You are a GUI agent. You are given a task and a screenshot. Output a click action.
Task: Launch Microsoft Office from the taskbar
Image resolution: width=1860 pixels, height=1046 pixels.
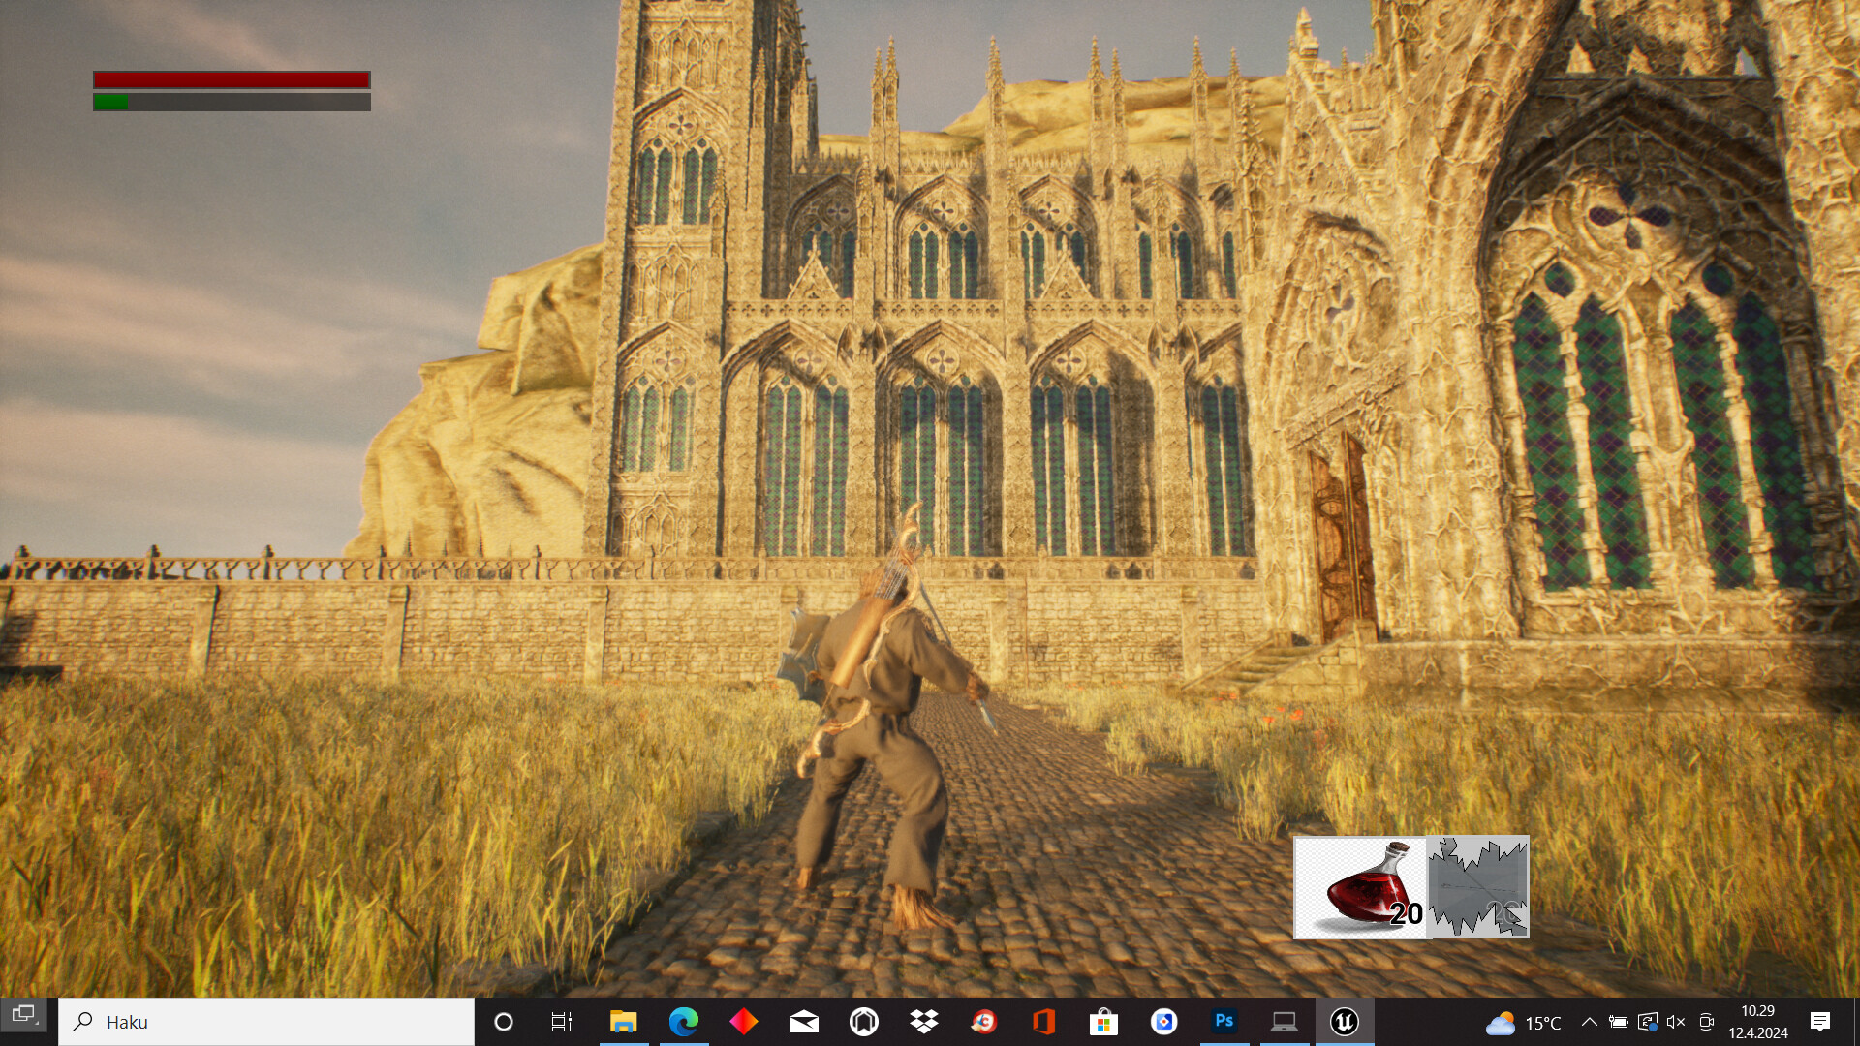[1045, 1021]
